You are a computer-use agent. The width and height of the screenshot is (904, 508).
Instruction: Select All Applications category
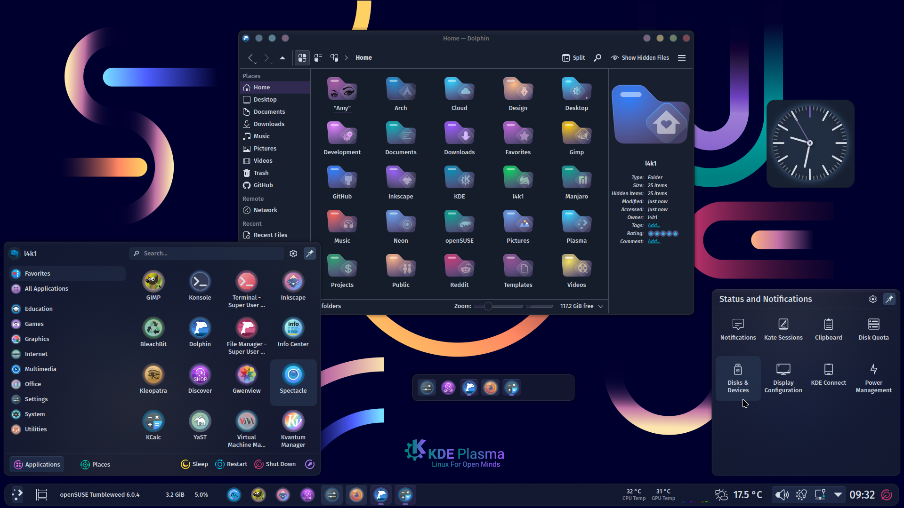point(67,288)
